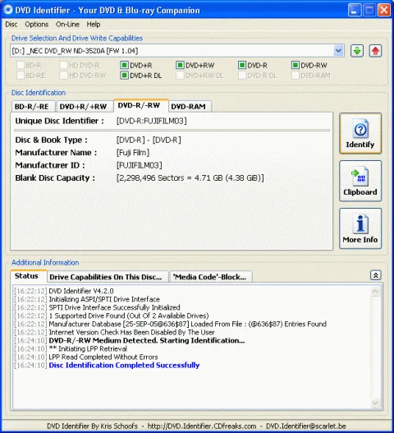Toggle the DVD+RW checkbox
Image resolution: width=394 pixels, height=433 pixels.
[180, 65]
